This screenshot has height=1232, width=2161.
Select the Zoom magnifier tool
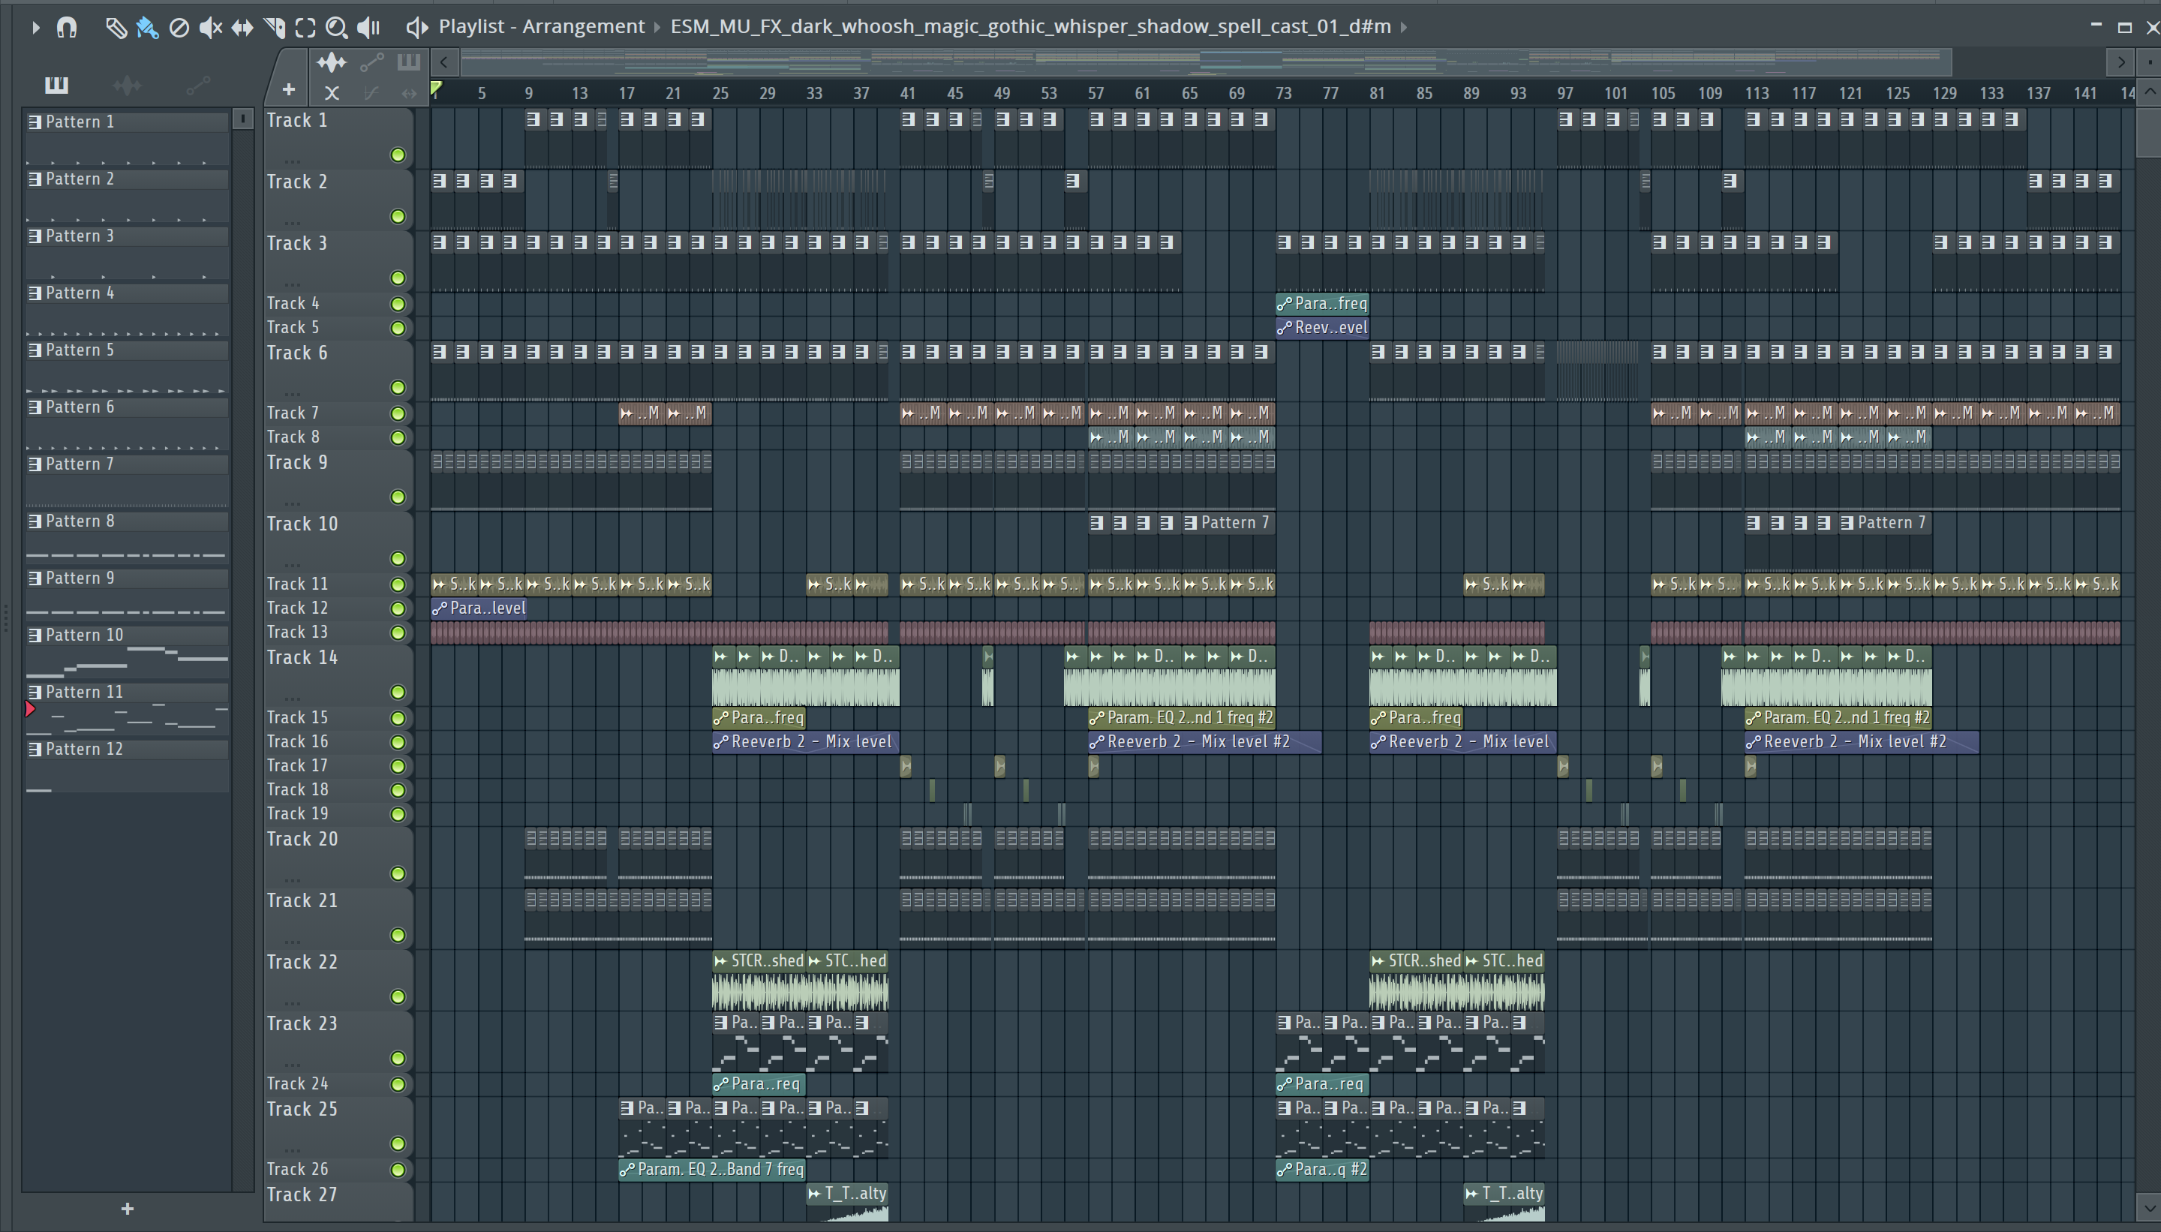pos(337,28)
